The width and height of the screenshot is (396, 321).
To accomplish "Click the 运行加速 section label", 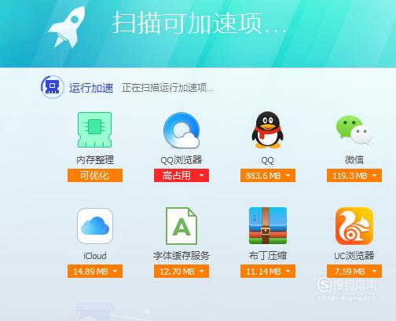I will click(x=91, y=88).
